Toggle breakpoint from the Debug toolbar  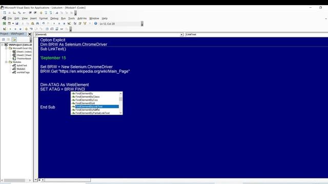26,29
